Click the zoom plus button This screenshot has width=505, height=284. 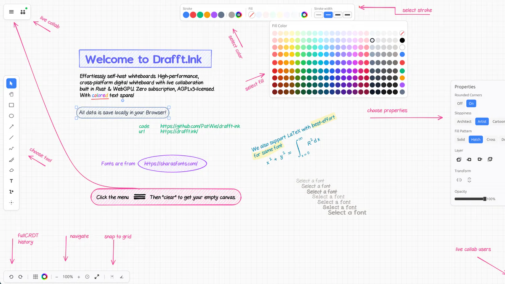coord(79,276)
